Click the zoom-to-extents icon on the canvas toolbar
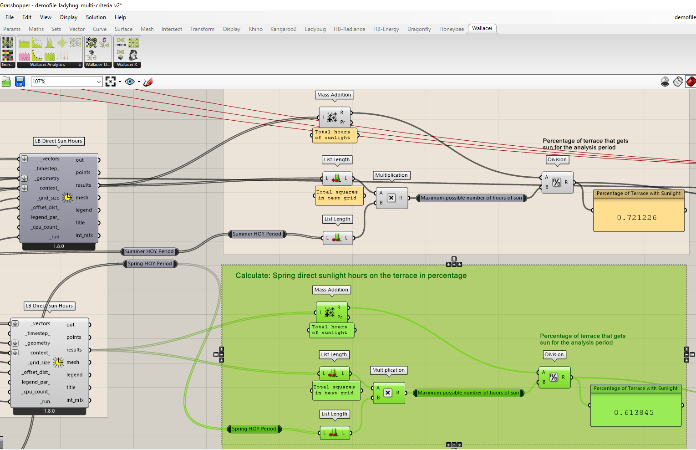696x450 pixels. click(x=111, y=81)
